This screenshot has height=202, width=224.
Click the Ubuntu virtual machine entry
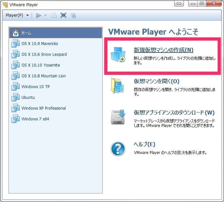click(28, 98)
